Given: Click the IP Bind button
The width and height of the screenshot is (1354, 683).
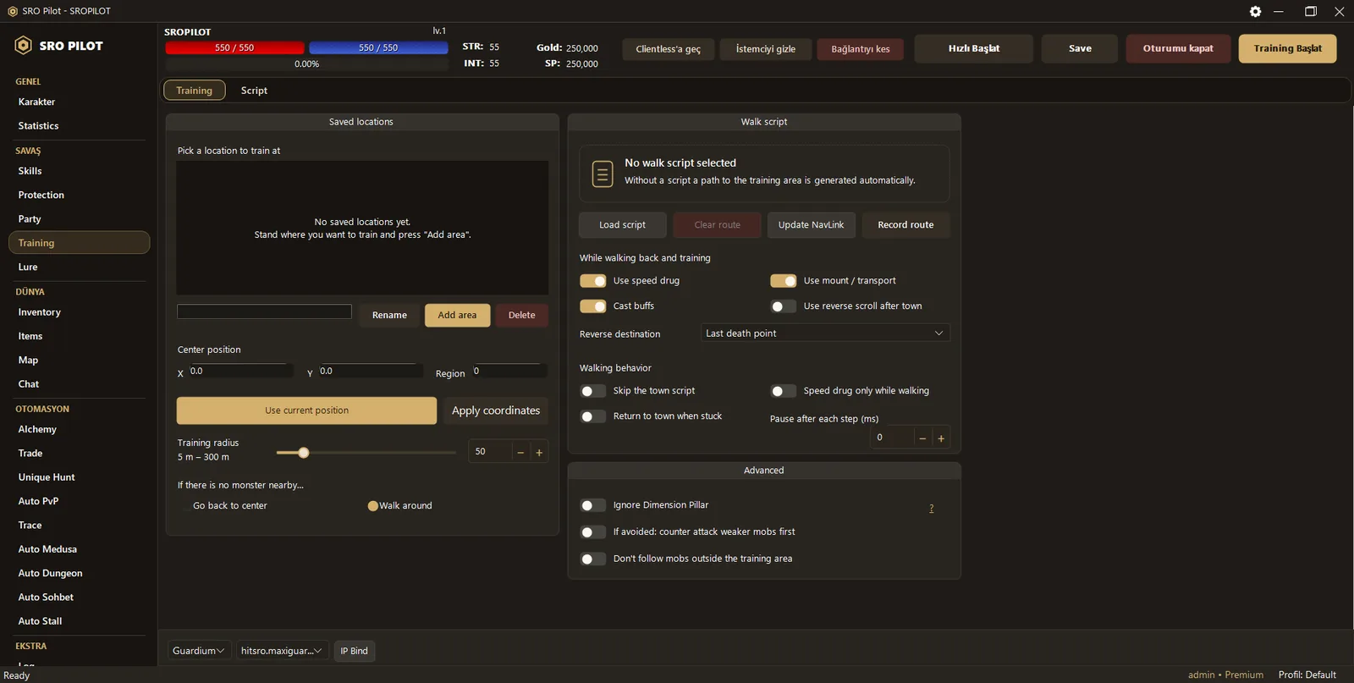Looking at the screenshot, I should 355,651.
